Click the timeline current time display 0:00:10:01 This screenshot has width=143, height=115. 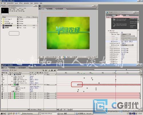coord(5,70)
